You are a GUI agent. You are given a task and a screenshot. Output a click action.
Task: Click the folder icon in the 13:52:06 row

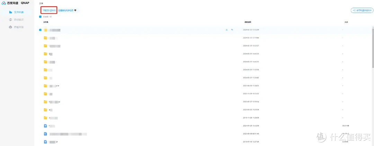[46, 70]
